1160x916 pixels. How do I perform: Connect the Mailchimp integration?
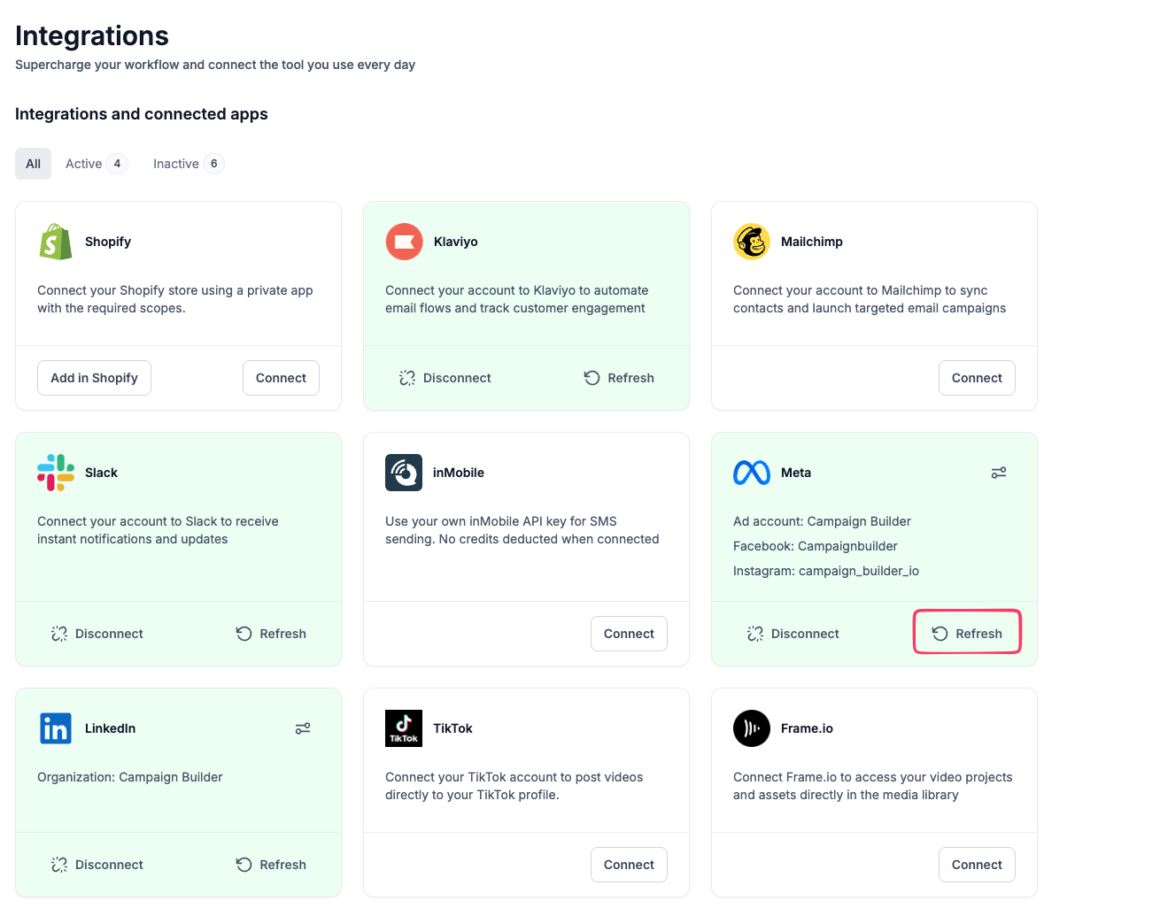(x=977, y=378)
